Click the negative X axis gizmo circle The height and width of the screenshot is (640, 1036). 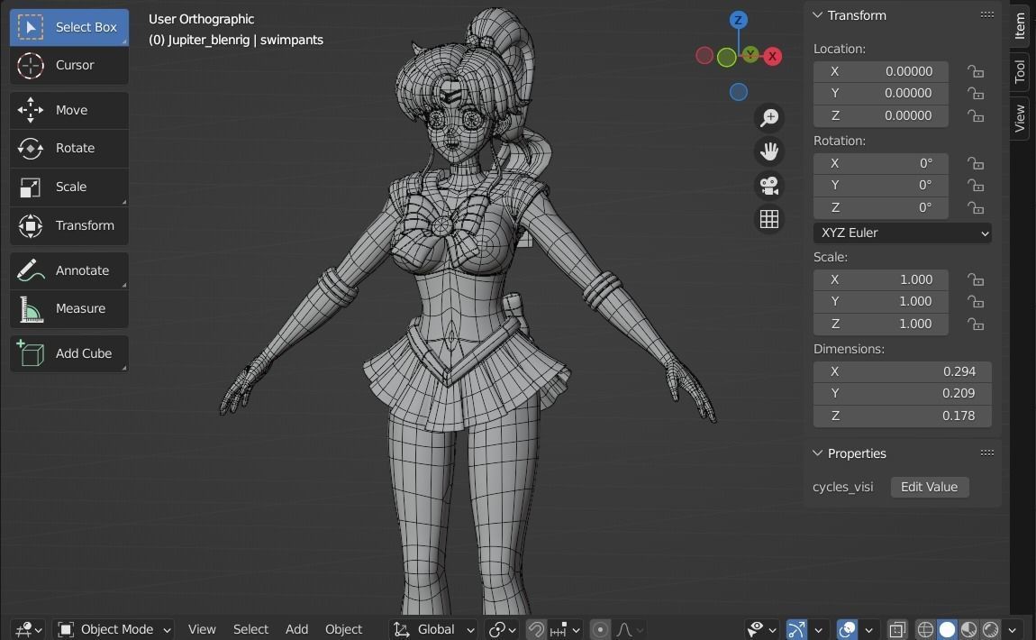(x=704, y=56)
